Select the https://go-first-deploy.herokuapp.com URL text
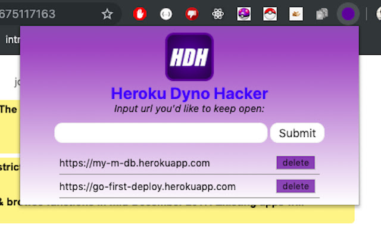Image resolution: width=381 pixels, height=238 pixels. [x=148, y=186]
